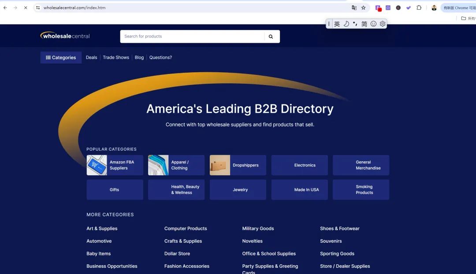The height and width of the screenshot is (274, 476).
Task: Click the Dropshippers category thumbnail
Action: [220, 165]
